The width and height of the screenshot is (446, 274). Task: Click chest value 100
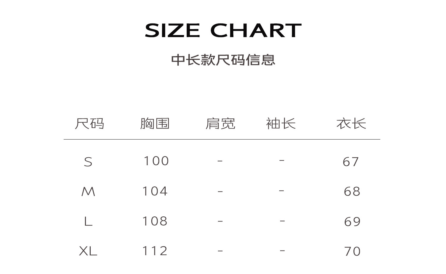156,161
